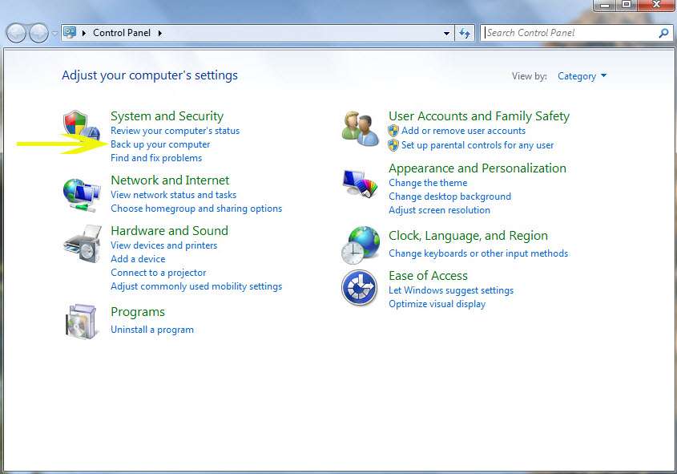Open the address bar history dropdown arrow

point(446,34)
